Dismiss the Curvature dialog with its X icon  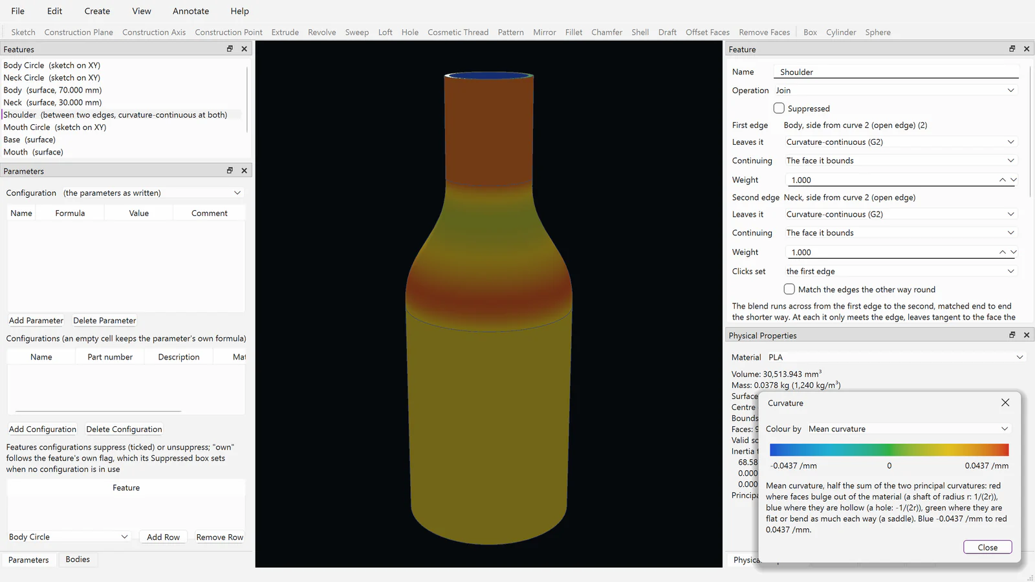click(1005, 402)
